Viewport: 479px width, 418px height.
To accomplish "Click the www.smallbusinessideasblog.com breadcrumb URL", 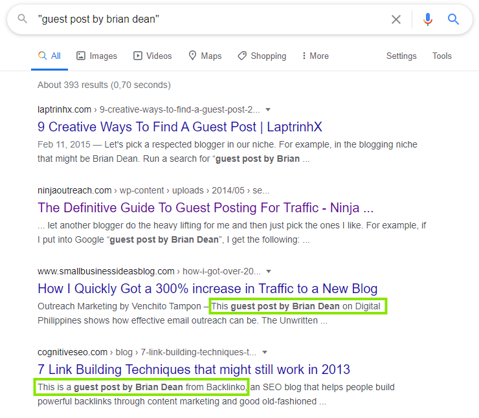I will click(x=149, y=271).
